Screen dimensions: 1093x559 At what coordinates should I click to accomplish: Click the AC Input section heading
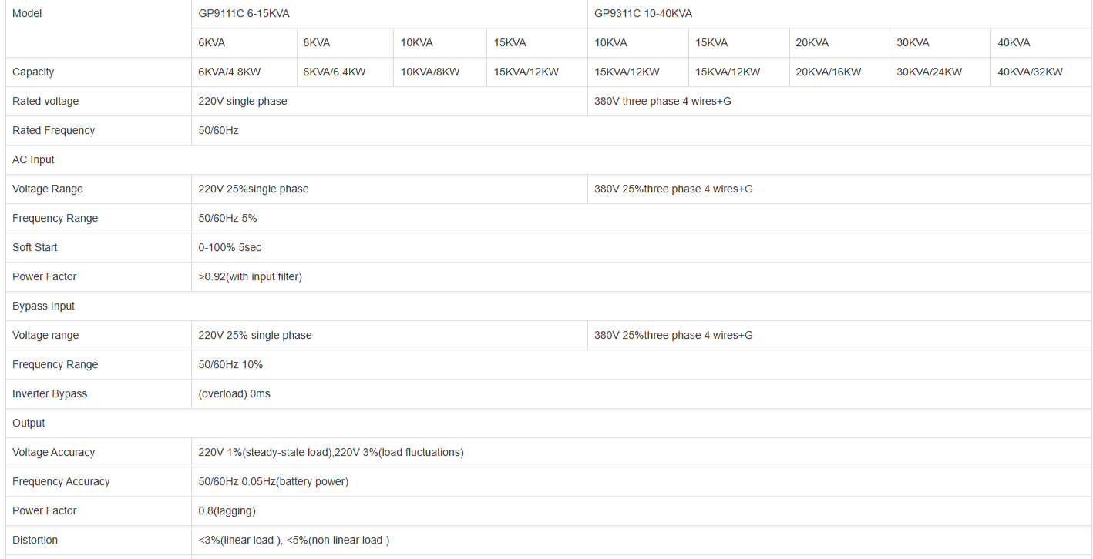pos(34,160)
